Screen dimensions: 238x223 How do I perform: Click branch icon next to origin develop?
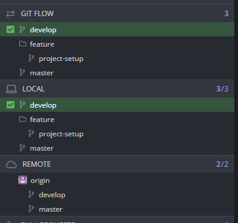pyautogui.click(x=31, y=194)
